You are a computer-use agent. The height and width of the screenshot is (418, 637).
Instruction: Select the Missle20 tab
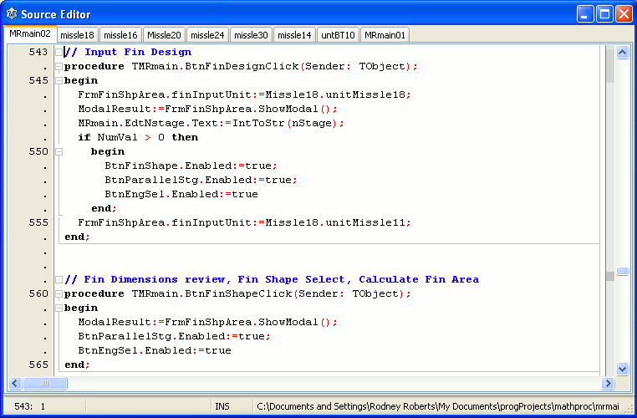click(164, 34)
